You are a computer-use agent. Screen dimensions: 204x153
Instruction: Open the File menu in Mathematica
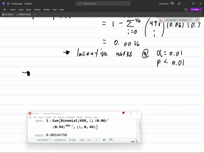point(30,117)
